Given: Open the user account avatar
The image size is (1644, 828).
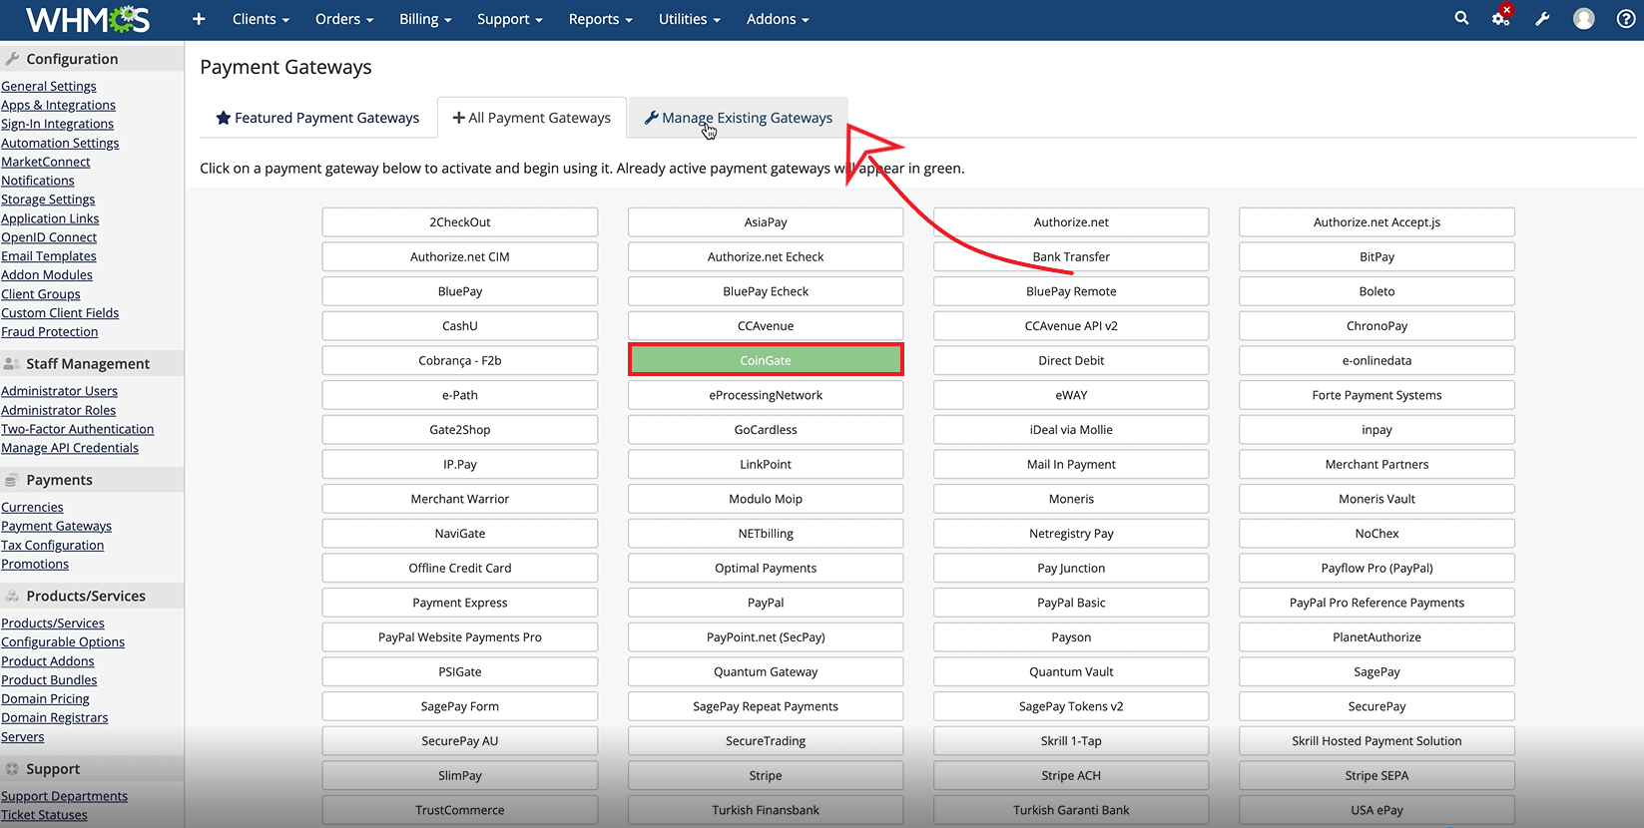Looking at the screenshot, I should (x=1584, y=19).
